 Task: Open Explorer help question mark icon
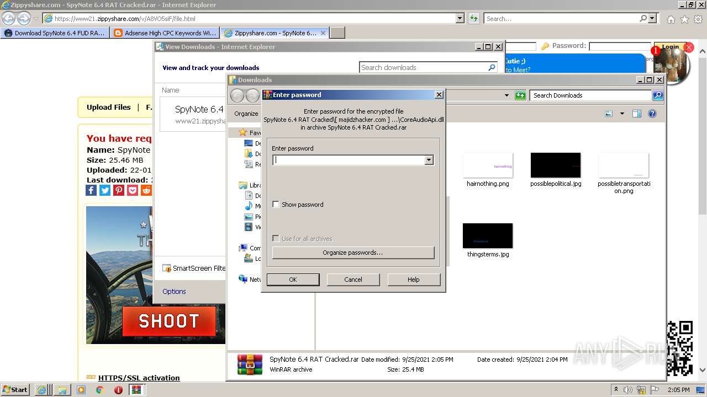(652, 114)
